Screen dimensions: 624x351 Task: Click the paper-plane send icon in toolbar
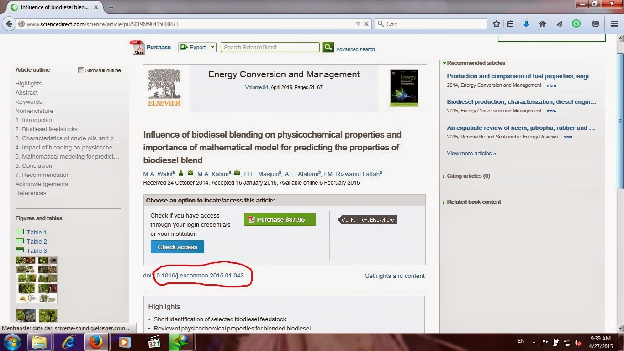(x=560, y=24)
